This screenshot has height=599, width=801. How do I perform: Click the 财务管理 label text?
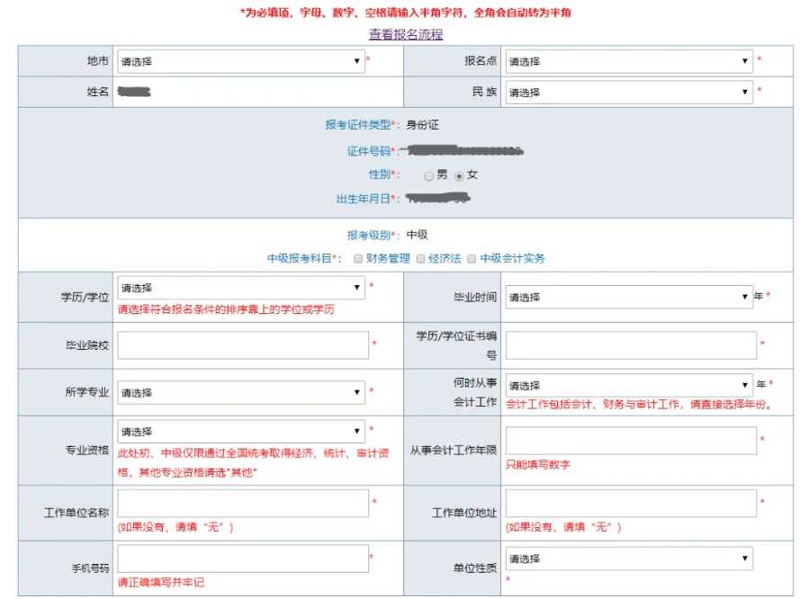point(388,259)
